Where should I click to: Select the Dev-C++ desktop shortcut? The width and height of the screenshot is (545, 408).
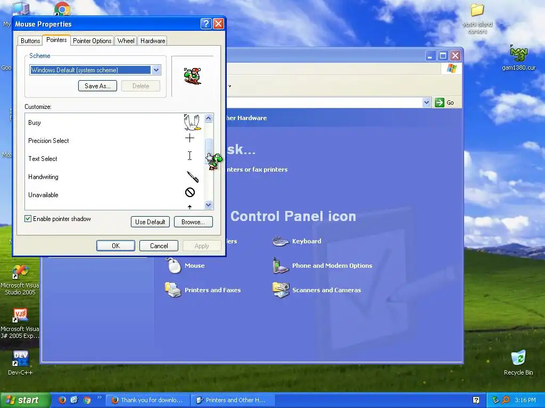20,363
